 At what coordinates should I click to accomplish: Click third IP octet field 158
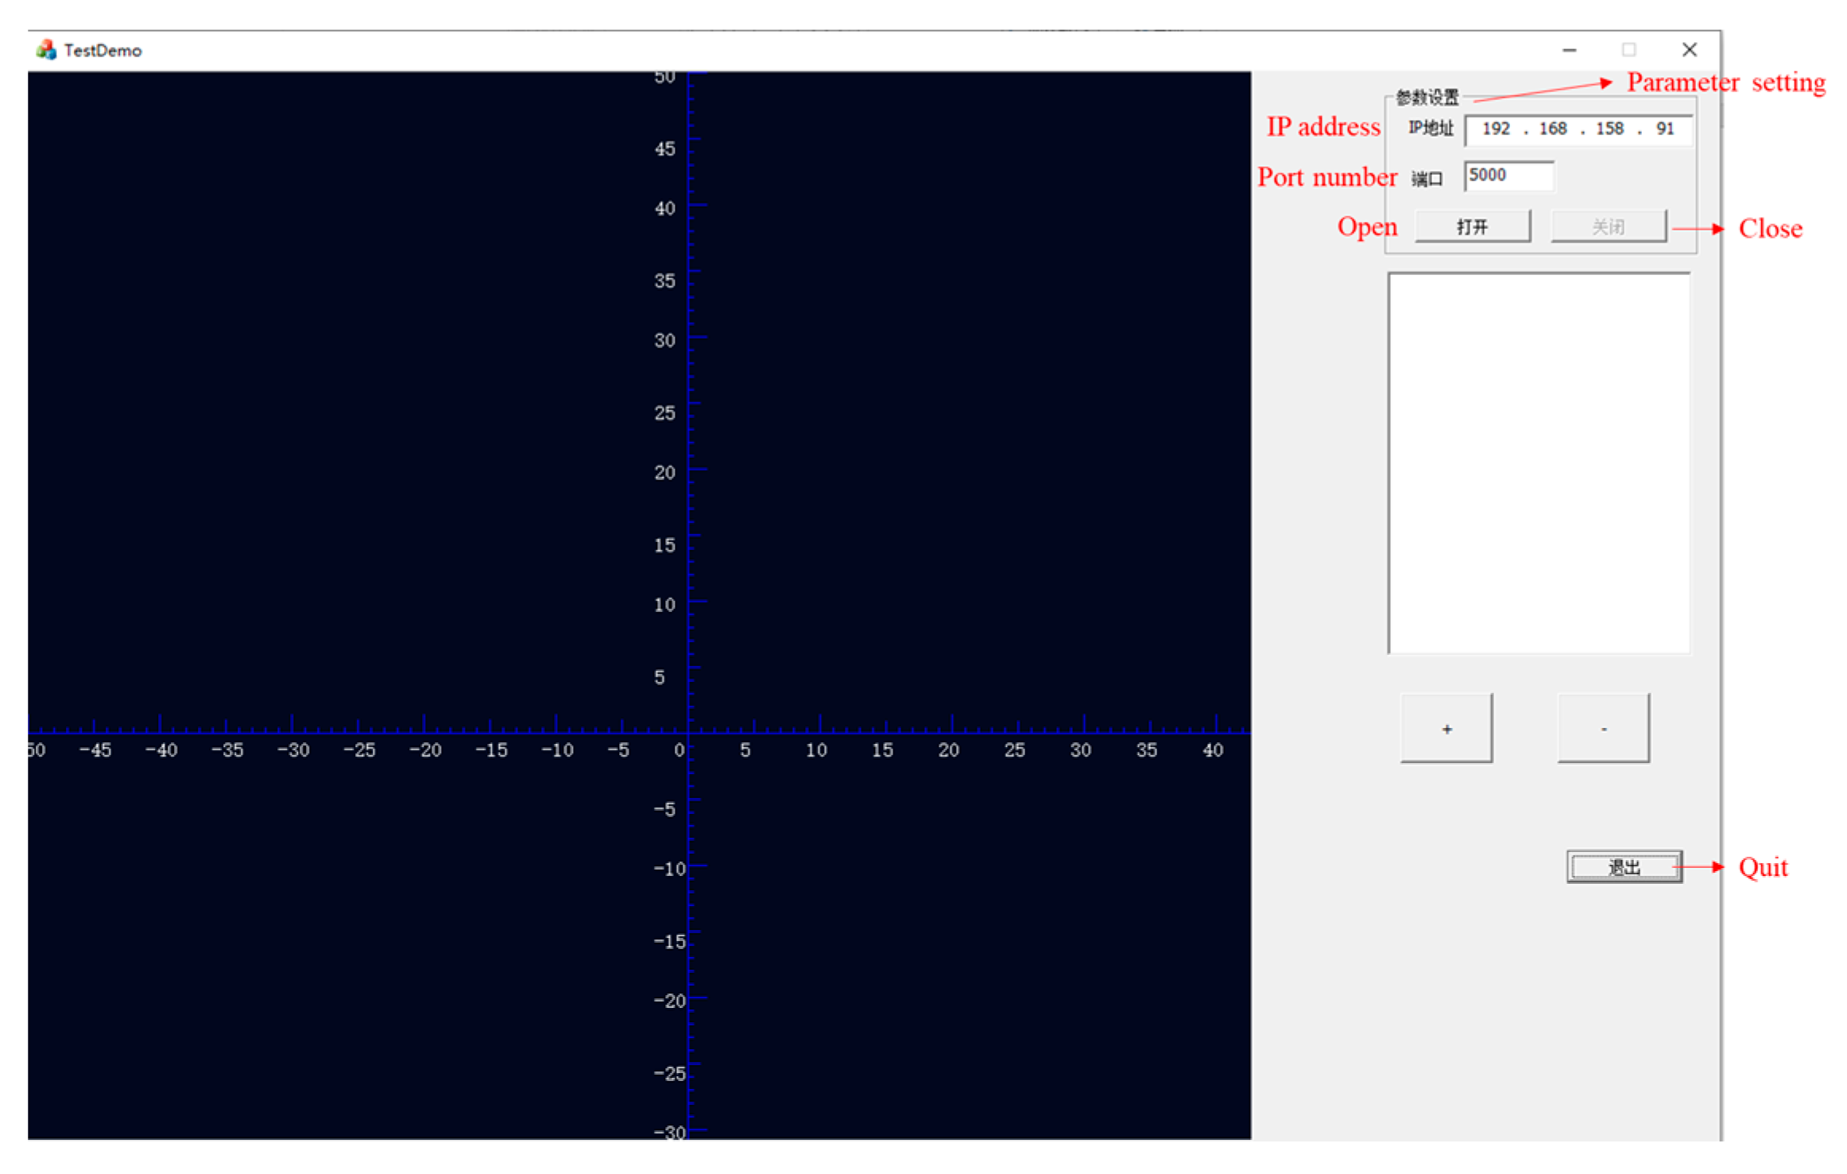1609,129
